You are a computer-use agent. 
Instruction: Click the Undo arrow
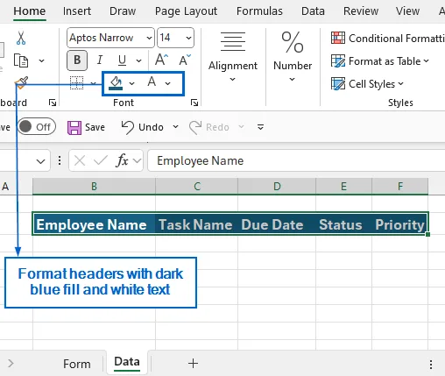click(x=127, y=127)
